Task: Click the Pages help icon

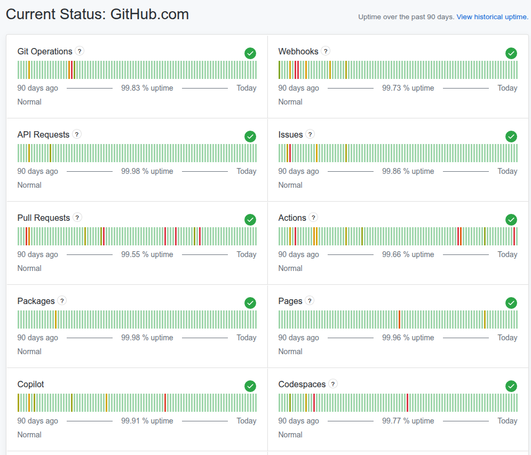Action: pyautogui.click(x=310, y=301)
